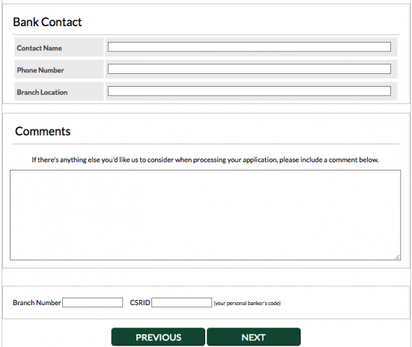Focus the Phone Number text box

(x=249, y=69)
